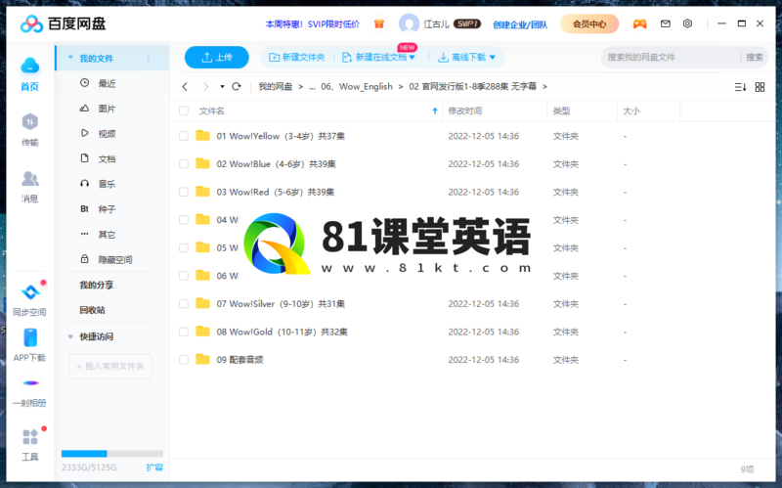
Task: Go forward with the right arrow
Action: (x=206, y=86)
